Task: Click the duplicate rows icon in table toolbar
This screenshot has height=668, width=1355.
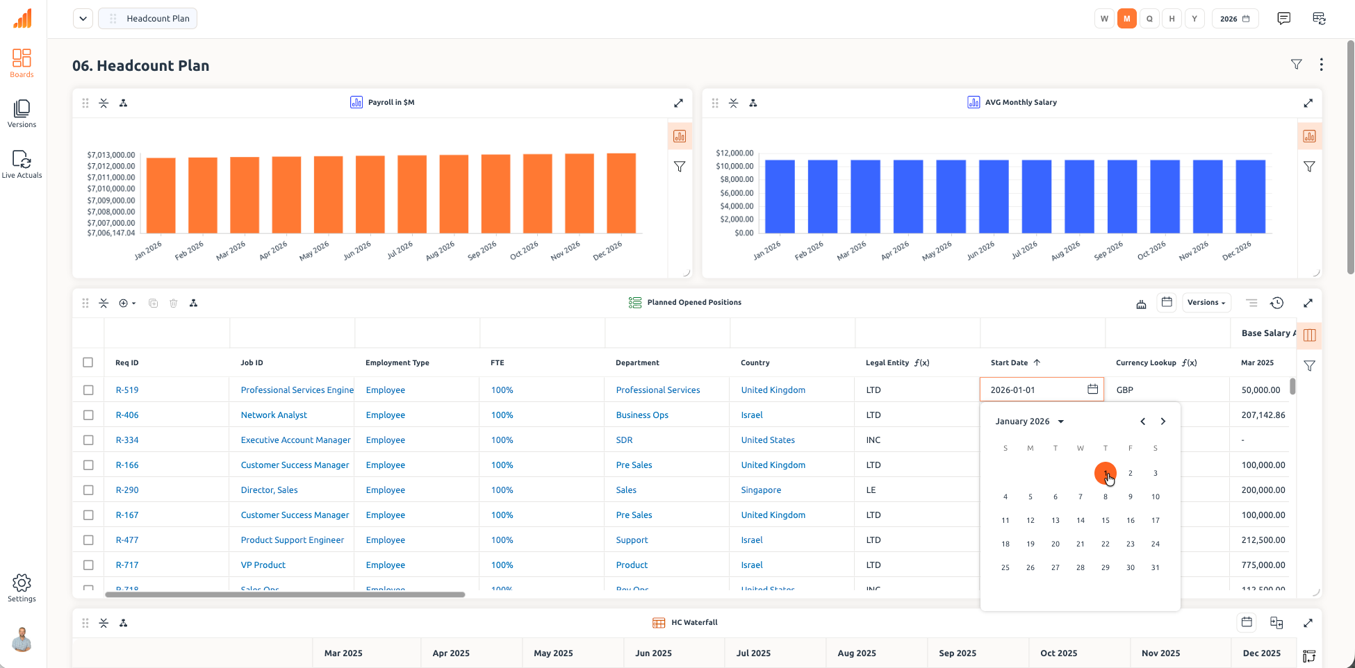Action: point(153,303)
